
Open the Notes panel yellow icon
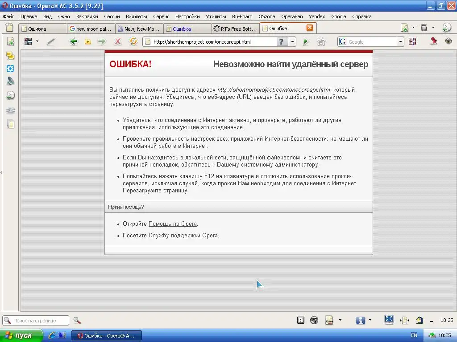(11, 55)
